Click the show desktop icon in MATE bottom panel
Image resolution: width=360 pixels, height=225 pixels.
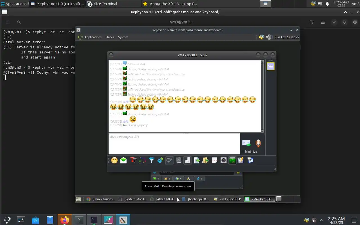coord(78,199)
